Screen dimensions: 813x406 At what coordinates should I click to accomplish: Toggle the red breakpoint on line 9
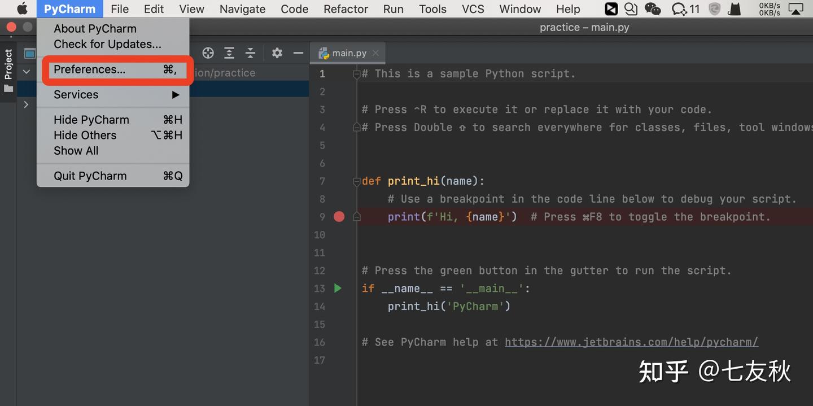tap(339, 217)
